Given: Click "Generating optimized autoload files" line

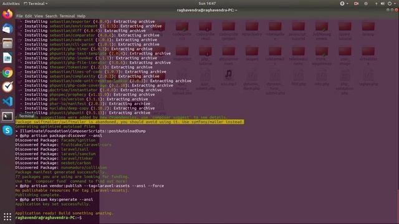Looking at the screenshot, I should 55,126.
